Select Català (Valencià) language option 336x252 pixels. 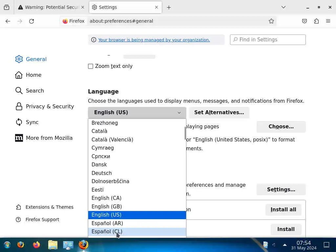tap(137, 140)
